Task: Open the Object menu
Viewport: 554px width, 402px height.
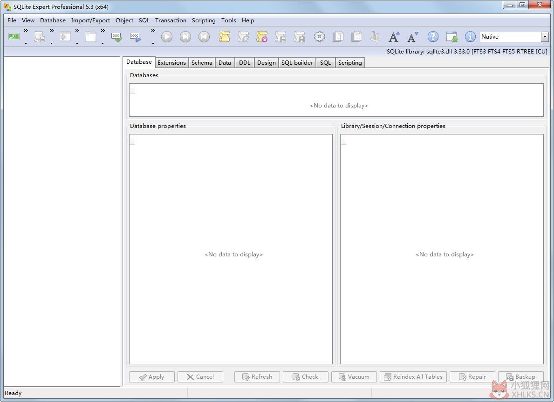Action: (x=124, y=20)
